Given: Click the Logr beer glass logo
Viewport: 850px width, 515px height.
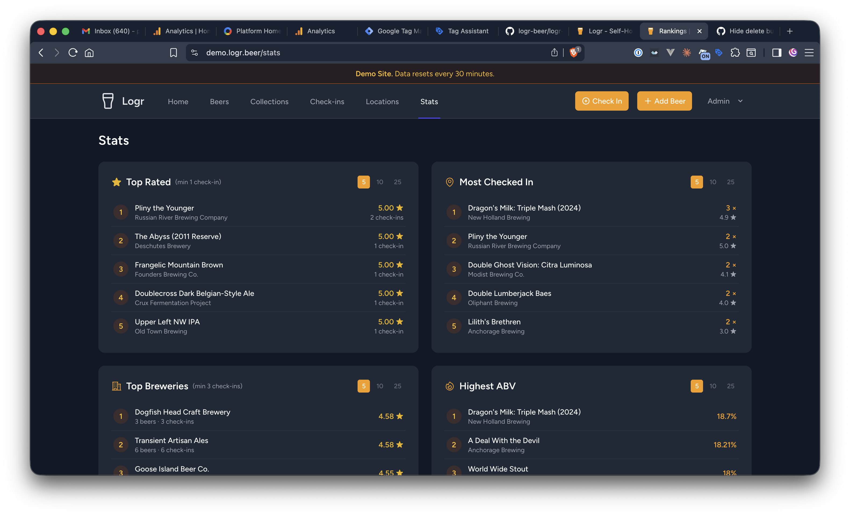Looking at the screenshot, I should pyautogui.click(x=108, y=101).
